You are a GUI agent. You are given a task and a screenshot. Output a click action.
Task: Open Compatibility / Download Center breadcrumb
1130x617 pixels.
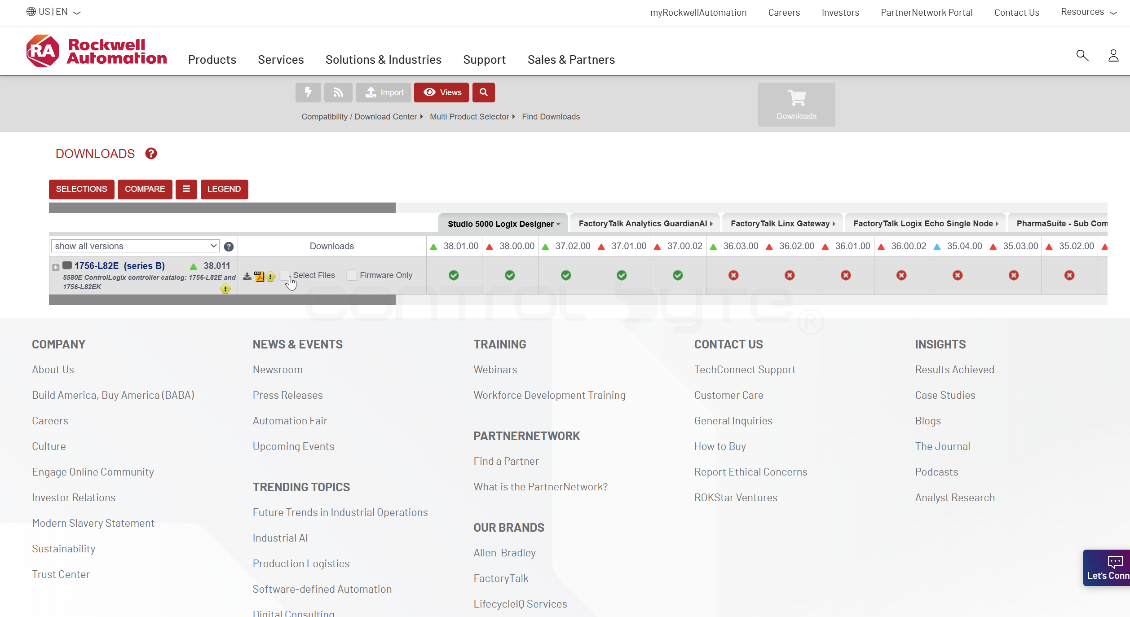pyautogui.click(x=359, y=117)
